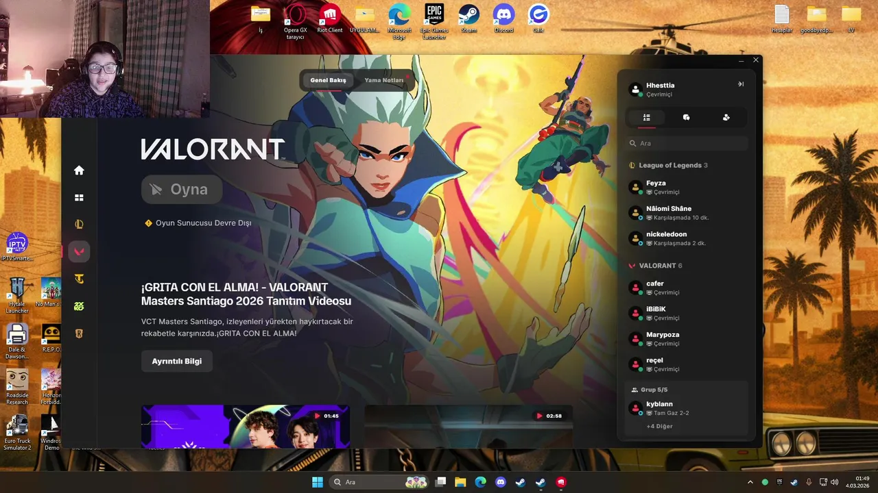Viewport: 878px width, 493px height.
Task: Select the 2XKO icon in sidebar
Action: [79, 306]
